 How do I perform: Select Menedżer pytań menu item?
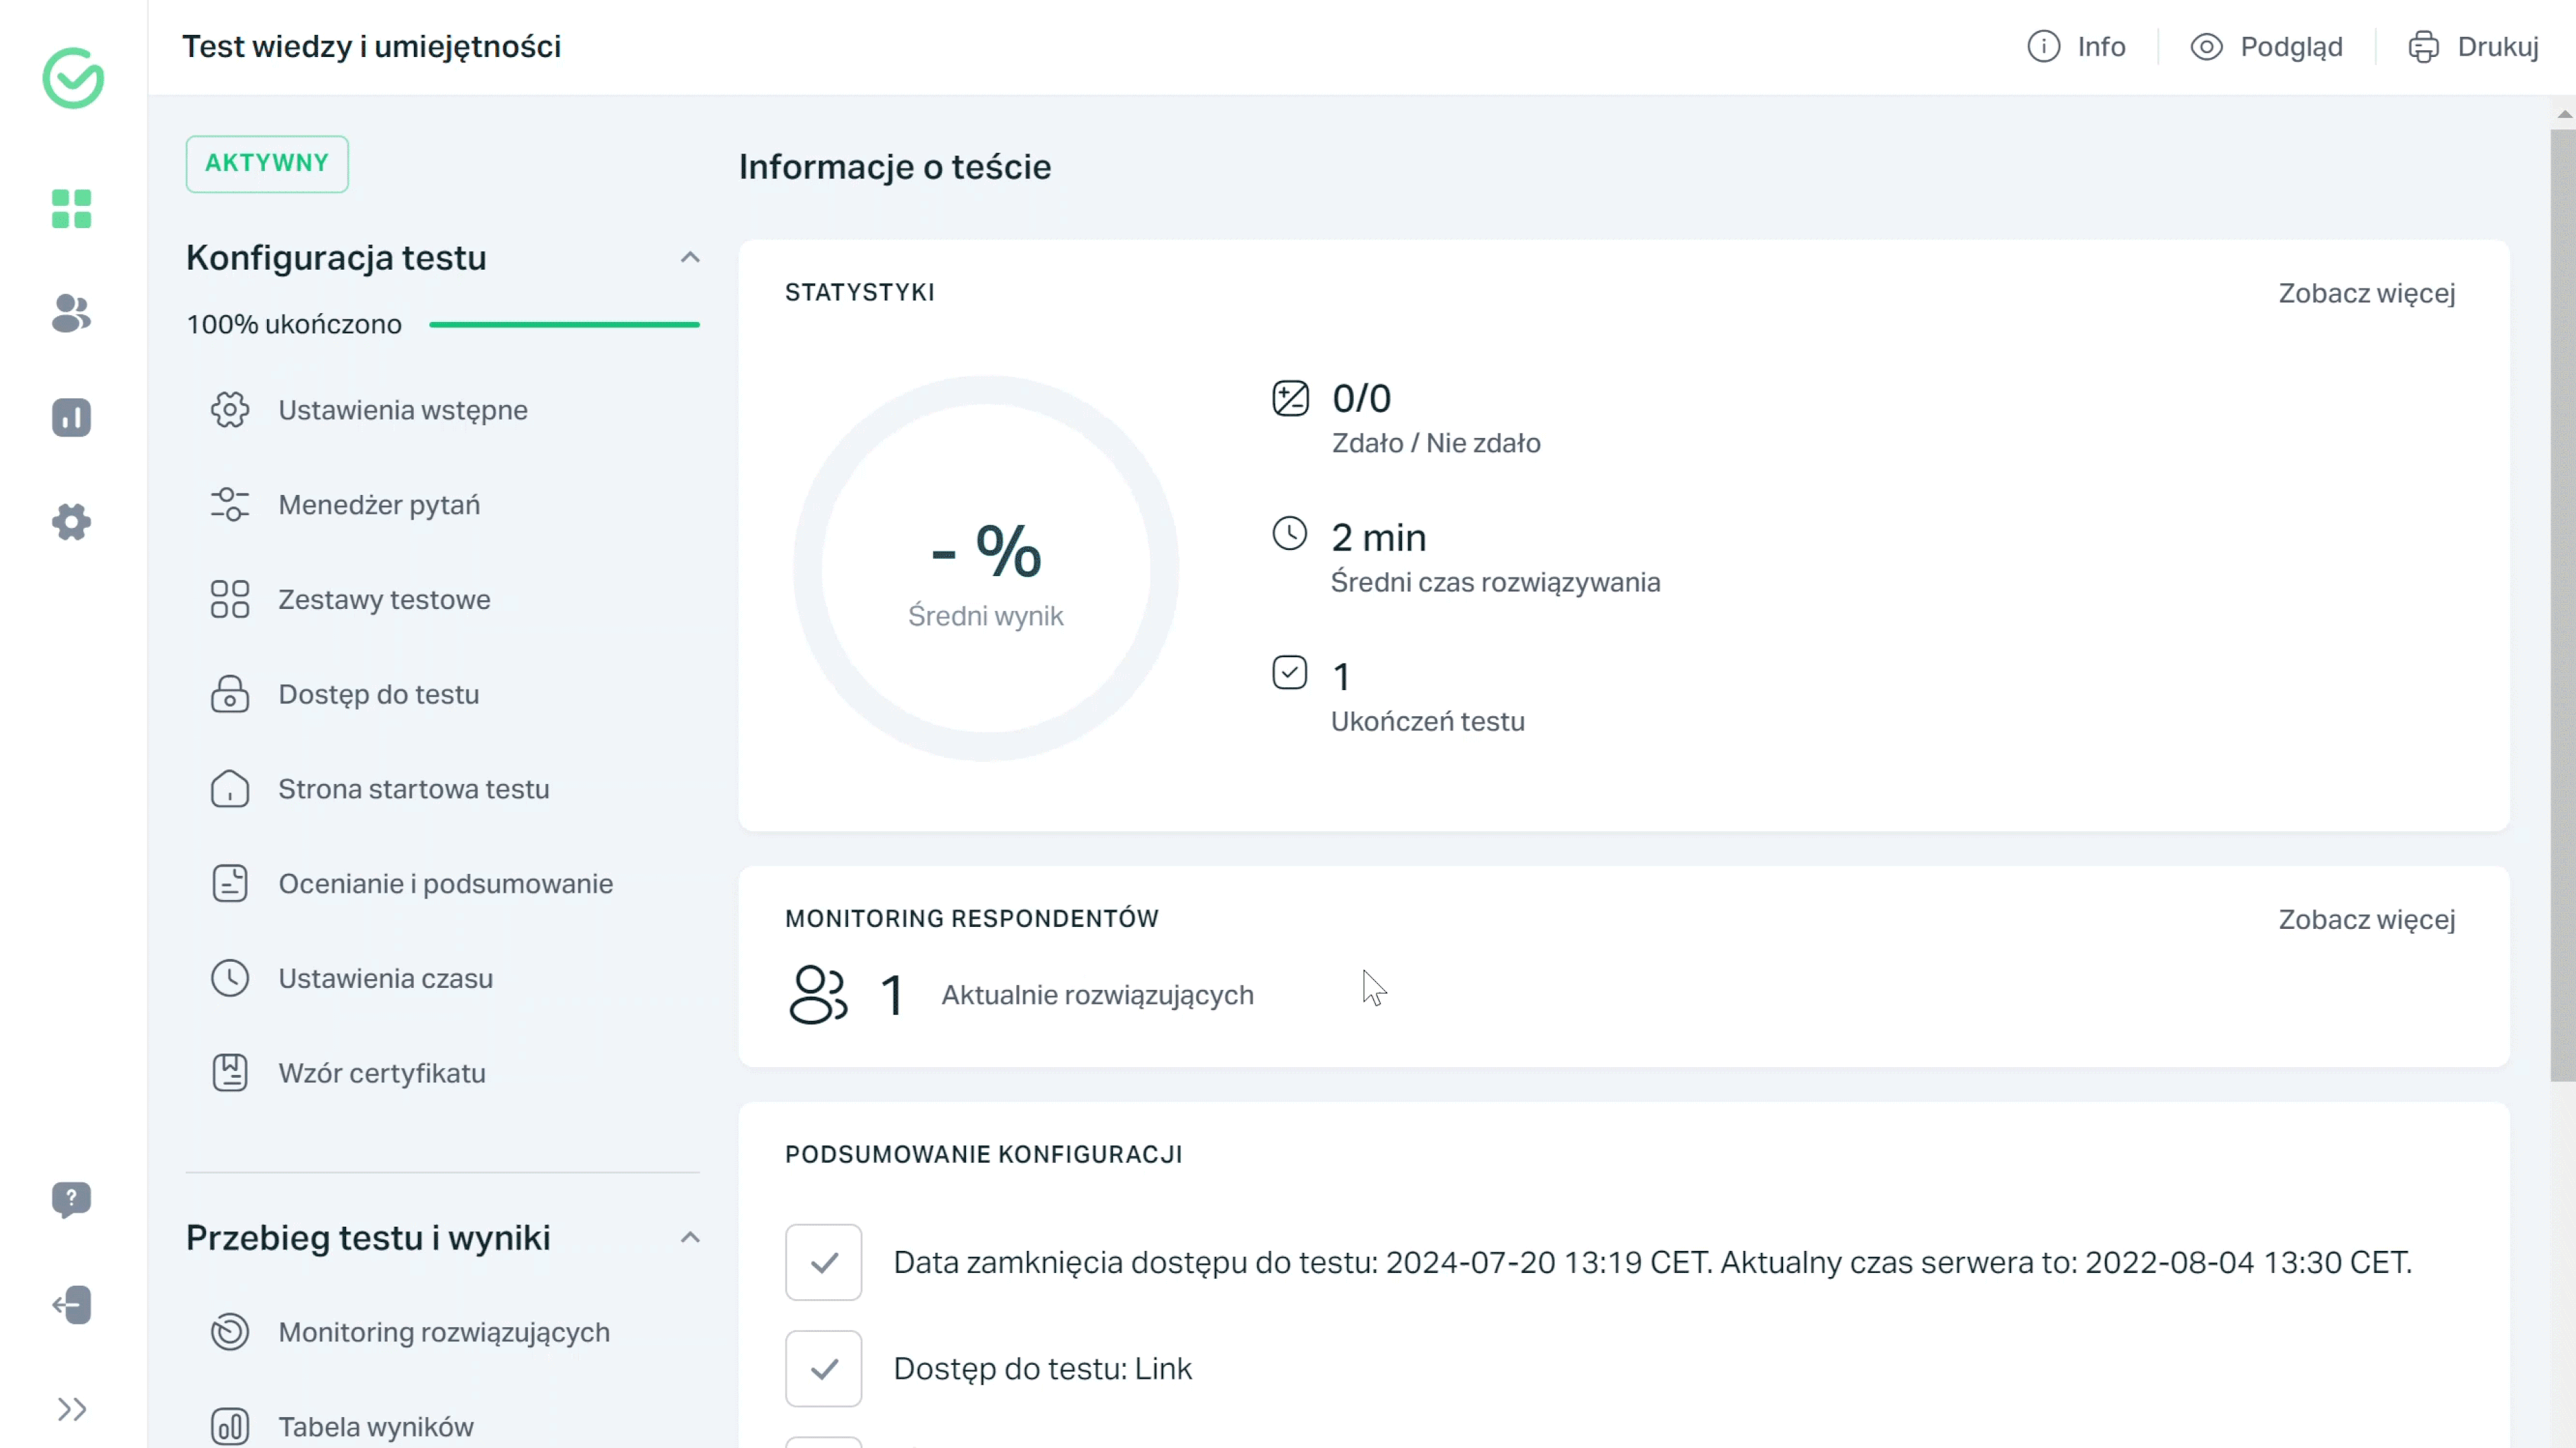(x=378, y=504)
